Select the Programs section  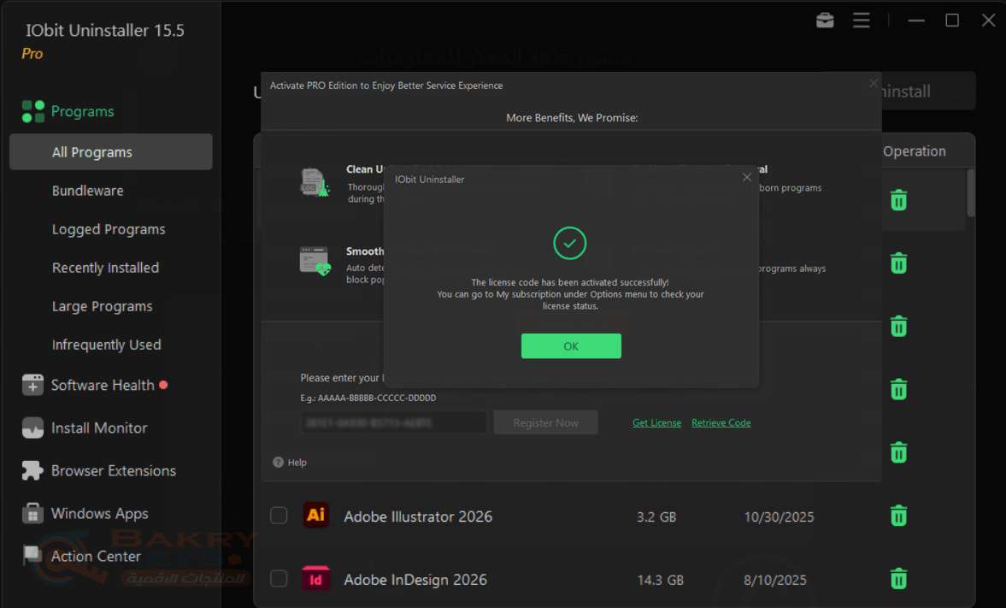tap(82, 111)
